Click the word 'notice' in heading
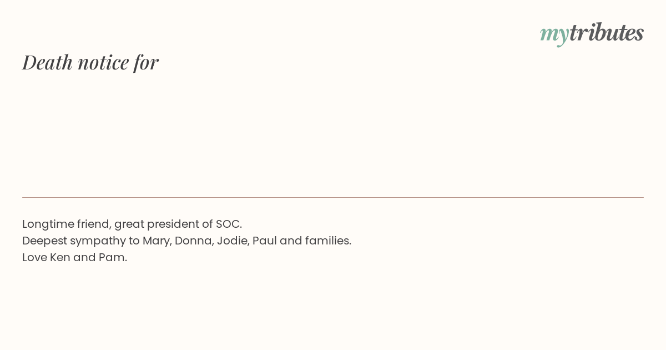Image resolution: width=666 pixels, height=350 pixels. click(x=103, y=63)
